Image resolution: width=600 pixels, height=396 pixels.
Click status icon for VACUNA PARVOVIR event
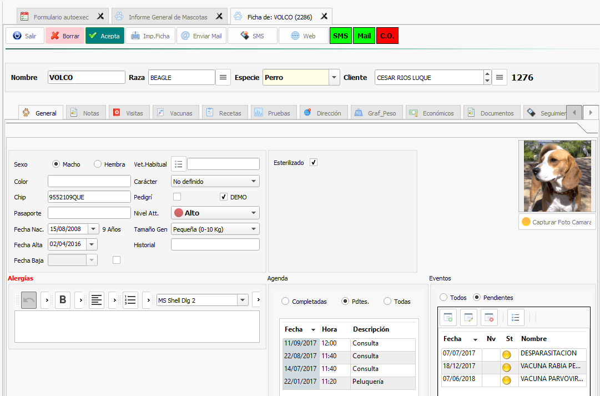[507, 380]
